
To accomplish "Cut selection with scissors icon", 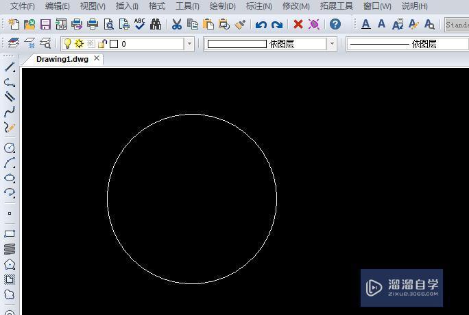I will 177,24.
